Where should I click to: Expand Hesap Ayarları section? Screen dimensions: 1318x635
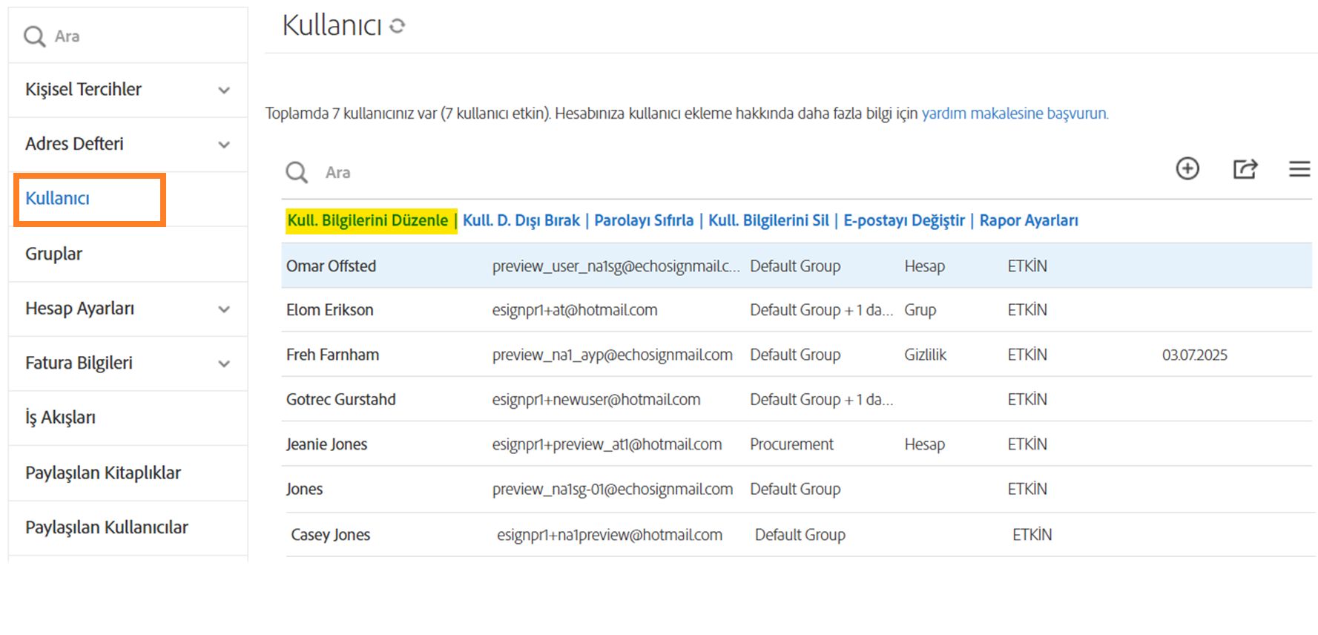pos(223,309)
